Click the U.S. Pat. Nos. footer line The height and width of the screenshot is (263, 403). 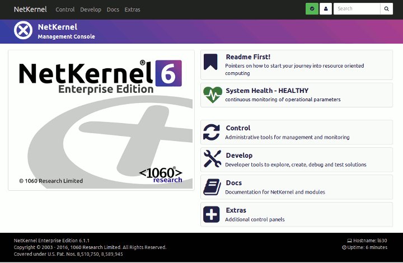point(68,254)
